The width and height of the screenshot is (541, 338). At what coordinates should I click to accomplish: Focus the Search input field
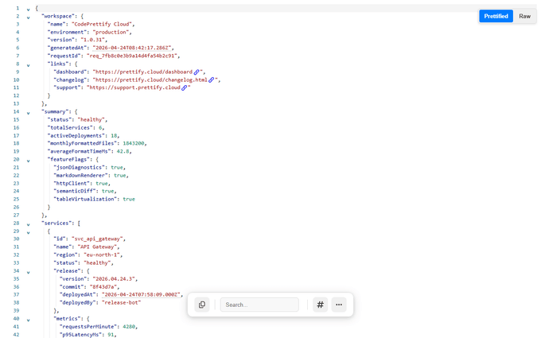pos(259,305)
